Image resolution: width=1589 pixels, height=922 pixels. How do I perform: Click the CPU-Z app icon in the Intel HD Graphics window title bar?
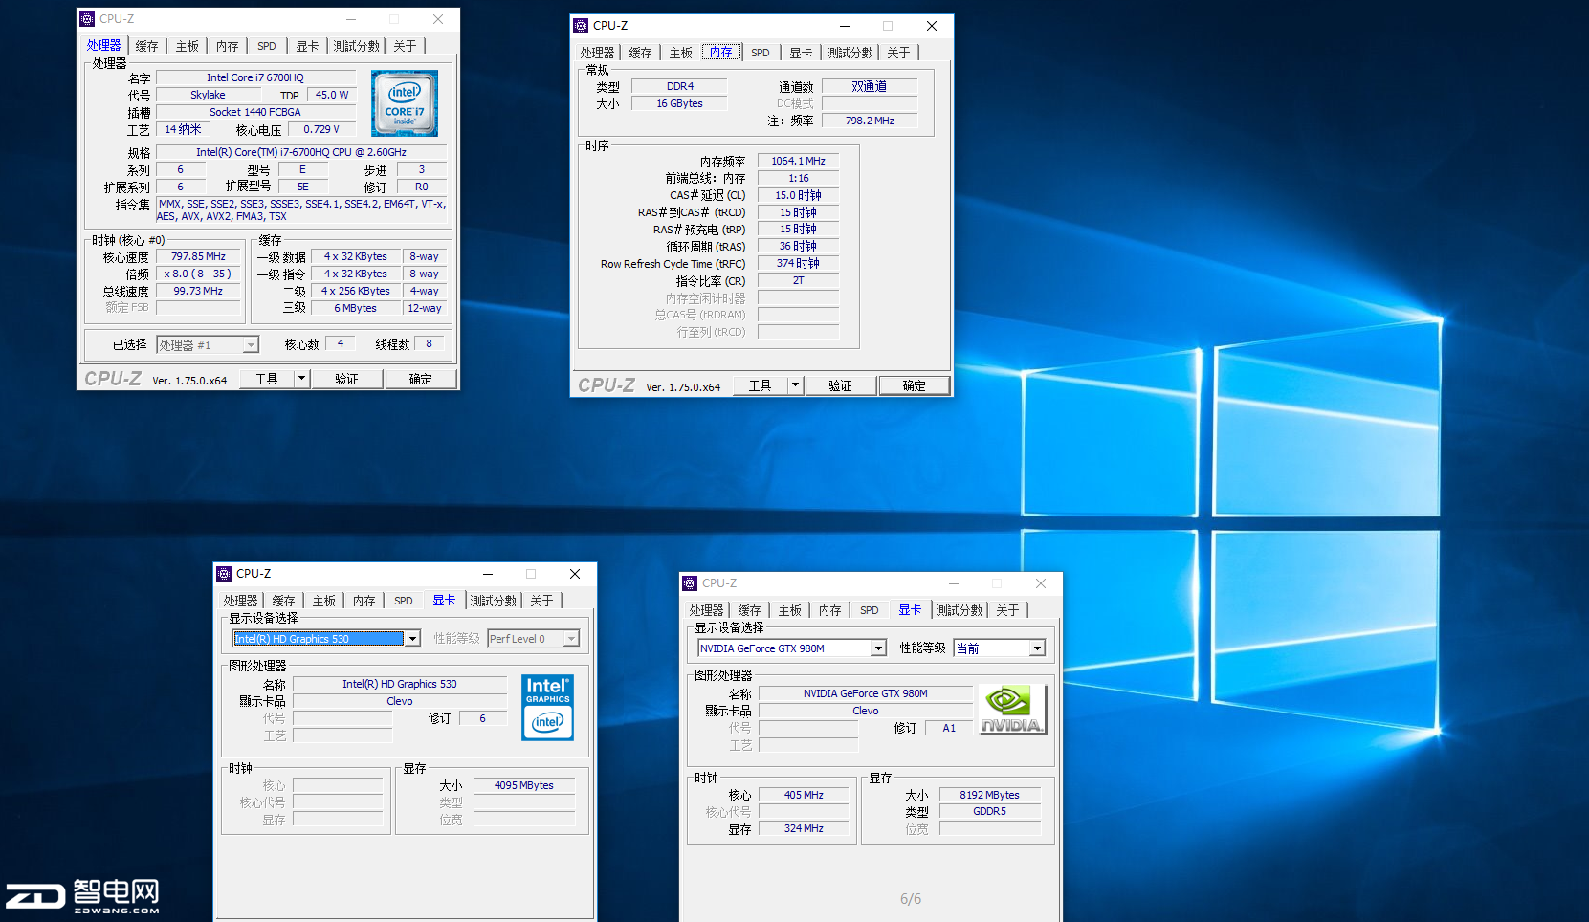click(x=224, y=574)
